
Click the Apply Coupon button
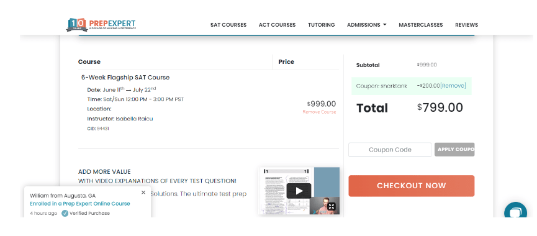(454, 149)
